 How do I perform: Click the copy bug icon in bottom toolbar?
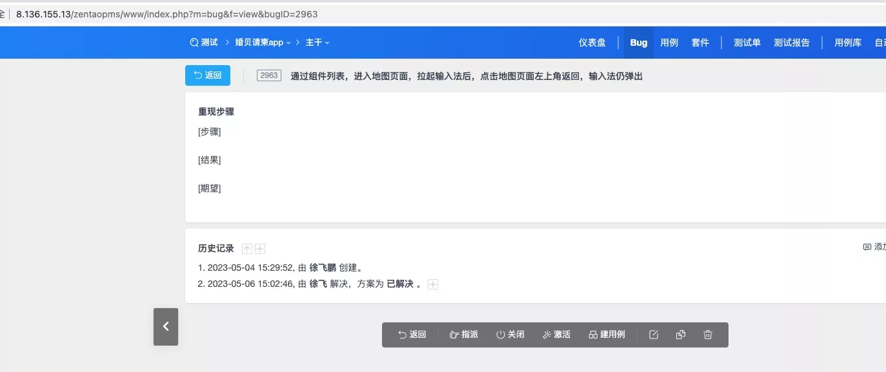coord(680,335)
